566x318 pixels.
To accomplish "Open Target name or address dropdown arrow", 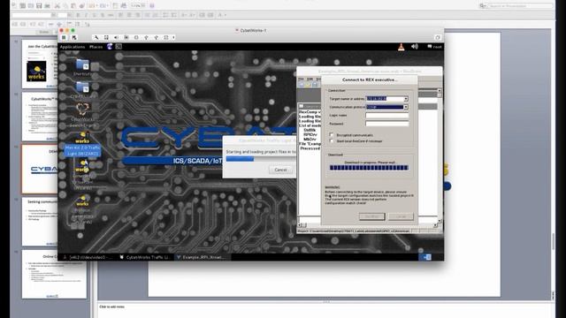I will (406, 99).
